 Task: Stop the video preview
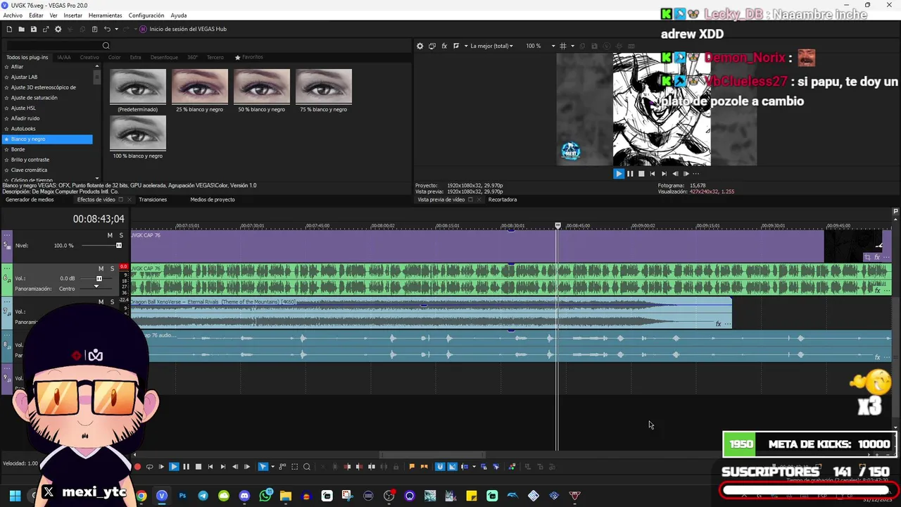pyautogui.click(x=641, y=173)
